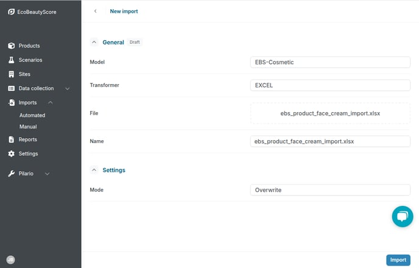This screenshot has width=419, height=268.
Task: Open Products via the box icon
Action: 11,46
